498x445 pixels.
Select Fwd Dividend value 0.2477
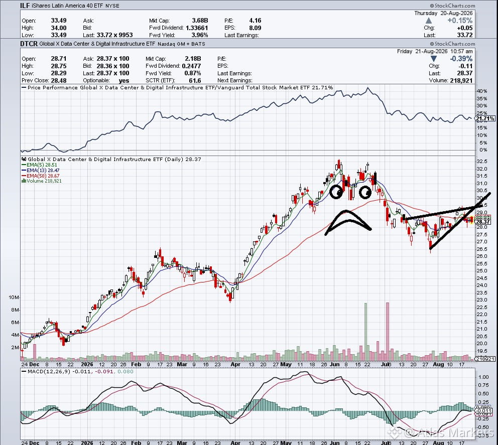pyautogui.click(x=191, y=66)
